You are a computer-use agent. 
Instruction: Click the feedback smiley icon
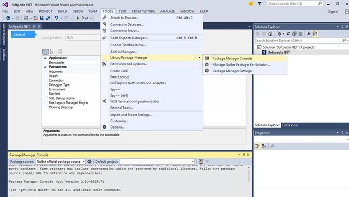point(251,4)
